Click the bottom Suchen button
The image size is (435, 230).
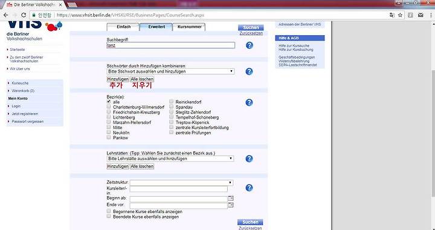(250, 222)
